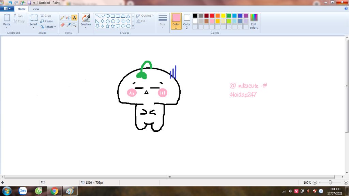Choose the Rounded rectangular callout shape
Image resolution: width=349 pixels, height=196 pixels.
(118, 26)
